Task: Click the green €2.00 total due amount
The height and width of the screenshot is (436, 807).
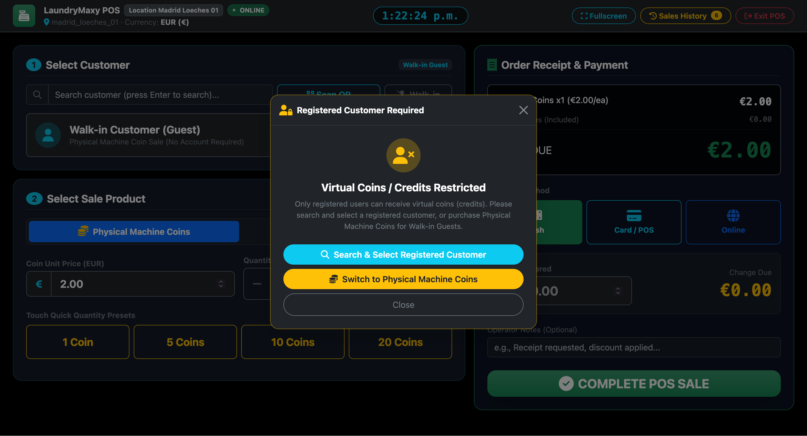Action: 739,150
